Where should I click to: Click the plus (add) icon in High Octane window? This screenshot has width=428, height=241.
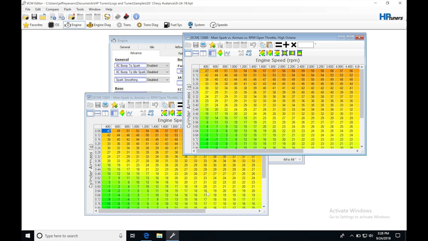pos(286,45)
